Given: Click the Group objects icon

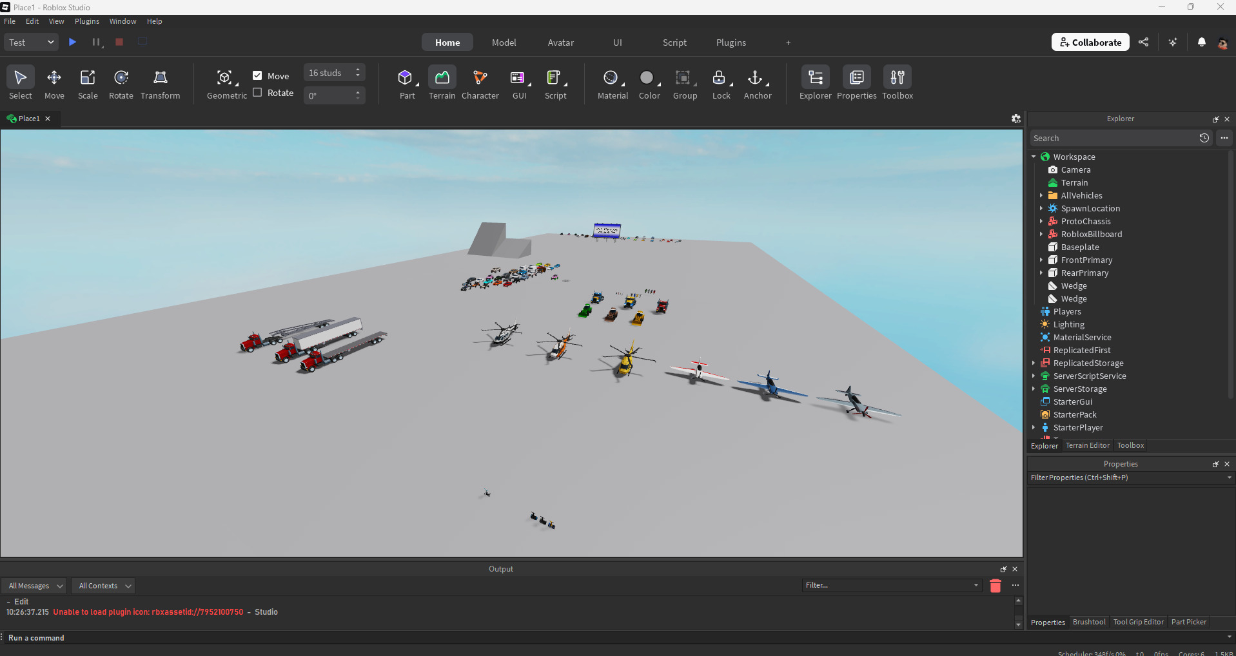Looking at the screenshot, I should pyautogui.click(x=685, y=82).
